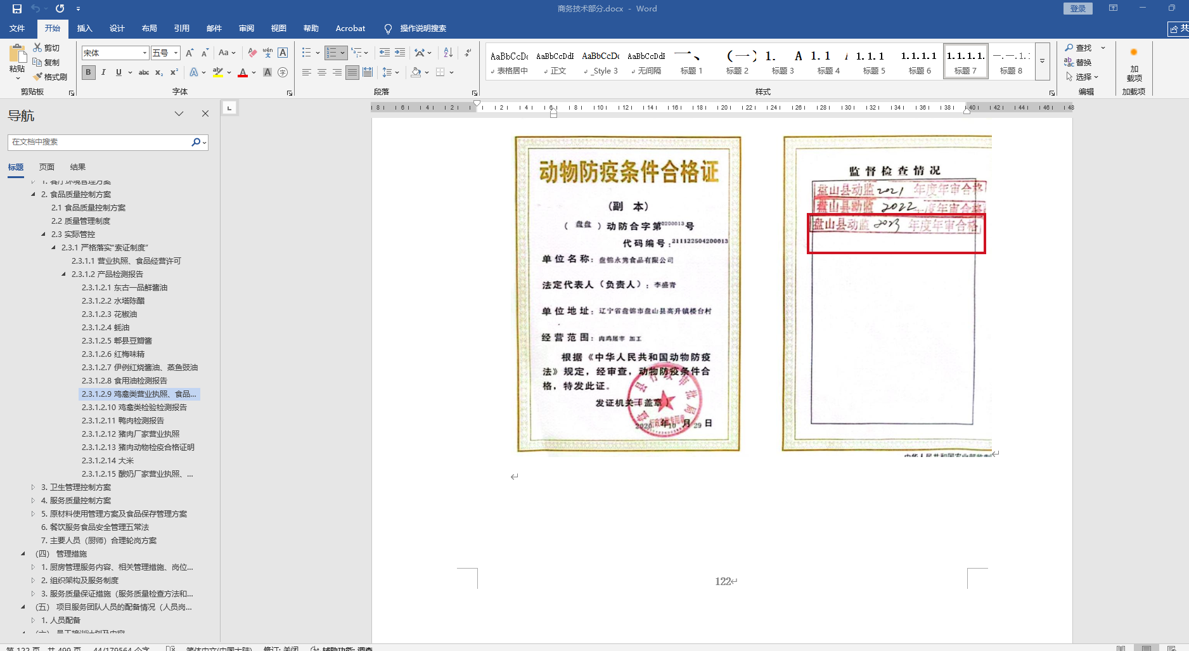Image resolution: width=1189 pixels, height=651 pixels.
Task: Click the Grow Font size icon
Action: point(190,53)
